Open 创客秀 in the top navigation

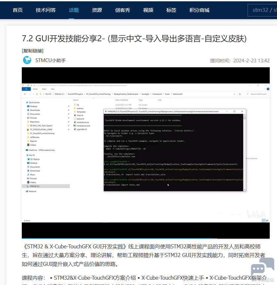[x=123, y=10]
